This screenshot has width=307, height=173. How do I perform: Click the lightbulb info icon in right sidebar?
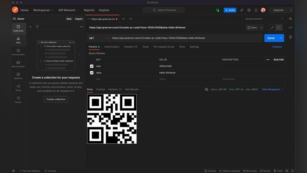pyautogui.click(x=290, y=37)
